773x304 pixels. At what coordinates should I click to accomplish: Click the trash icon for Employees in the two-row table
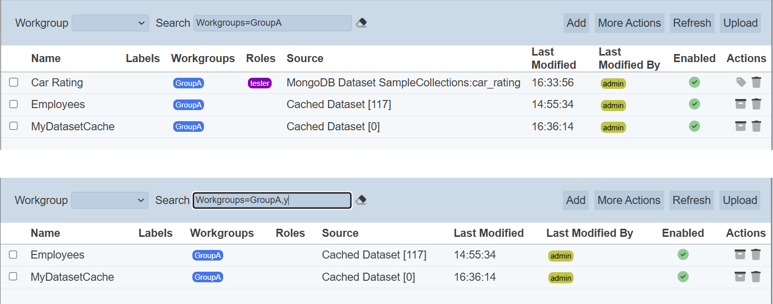[755, 255]
